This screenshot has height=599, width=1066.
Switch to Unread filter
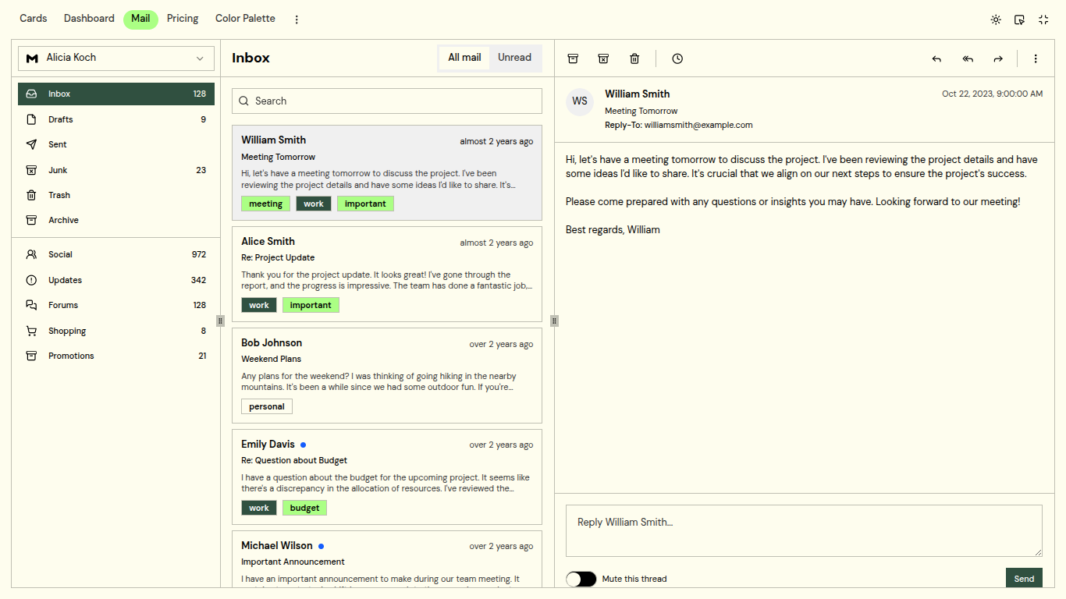(514, 58)
